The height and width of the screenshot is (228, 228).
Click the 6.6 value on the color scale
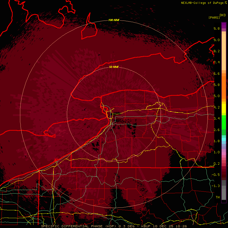coord(217,73)
